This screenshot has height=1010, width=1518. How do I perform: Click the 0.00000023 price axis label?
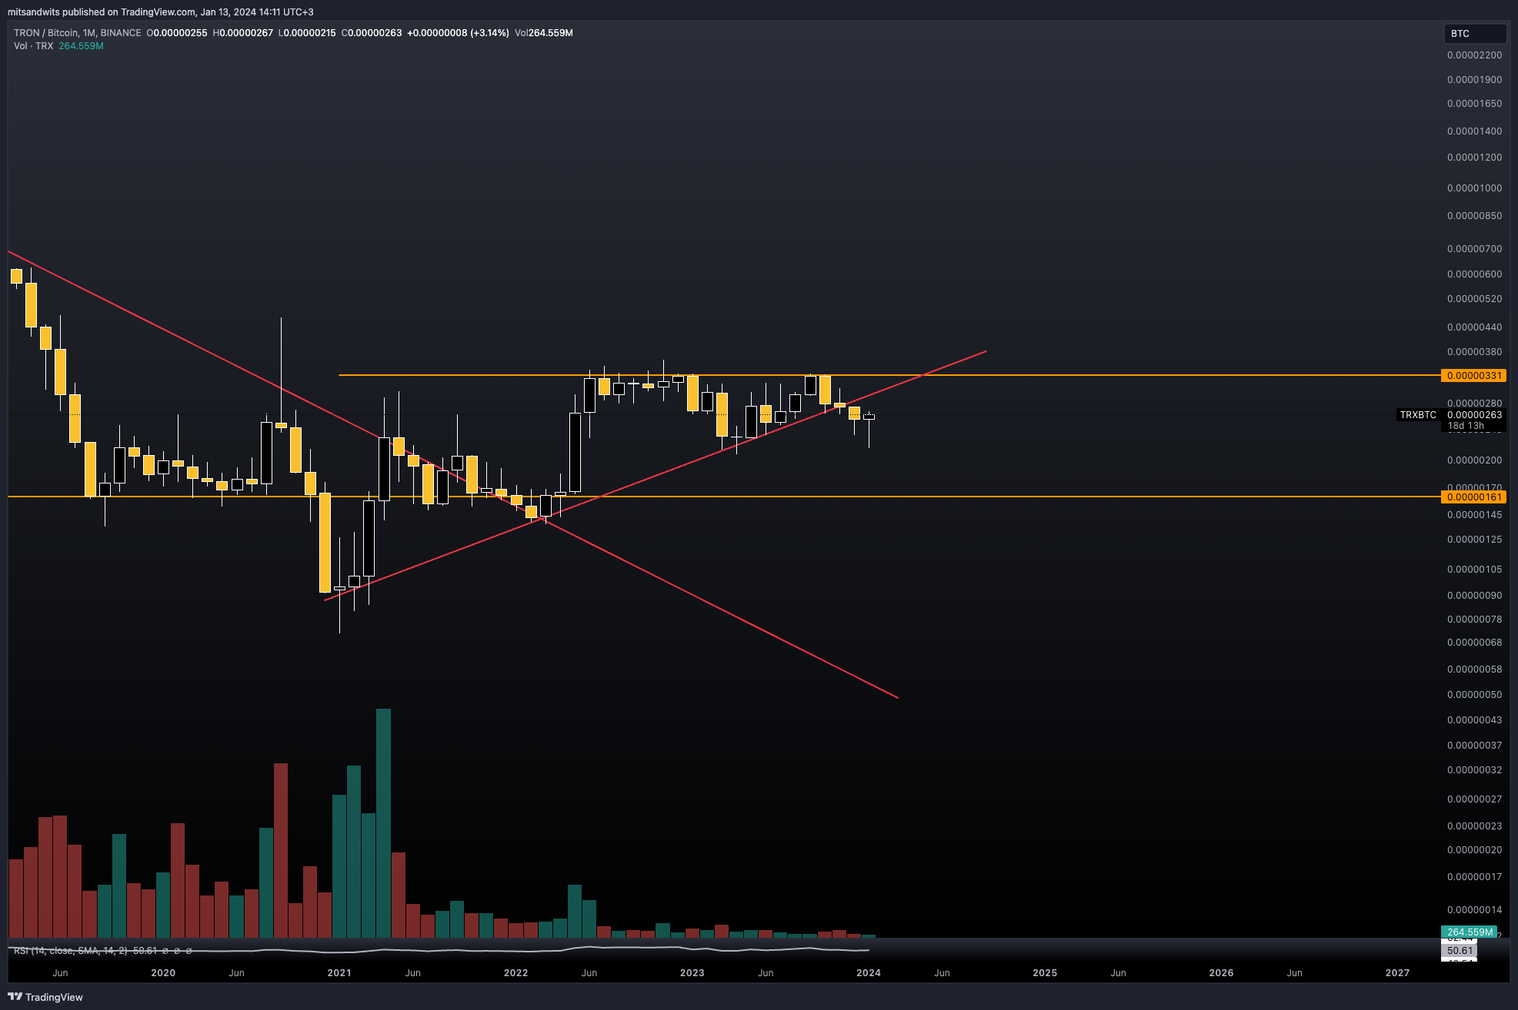coord(1474,826)
